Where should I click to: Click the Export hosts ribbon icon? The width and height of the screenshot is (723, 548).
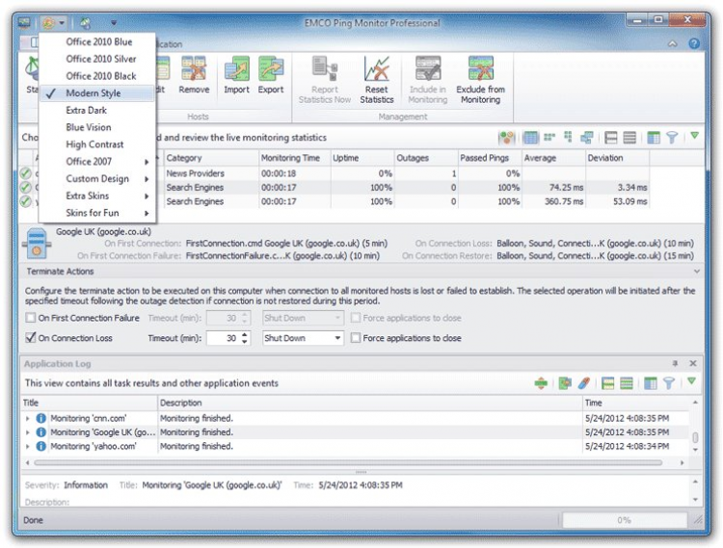click(271, 68)
